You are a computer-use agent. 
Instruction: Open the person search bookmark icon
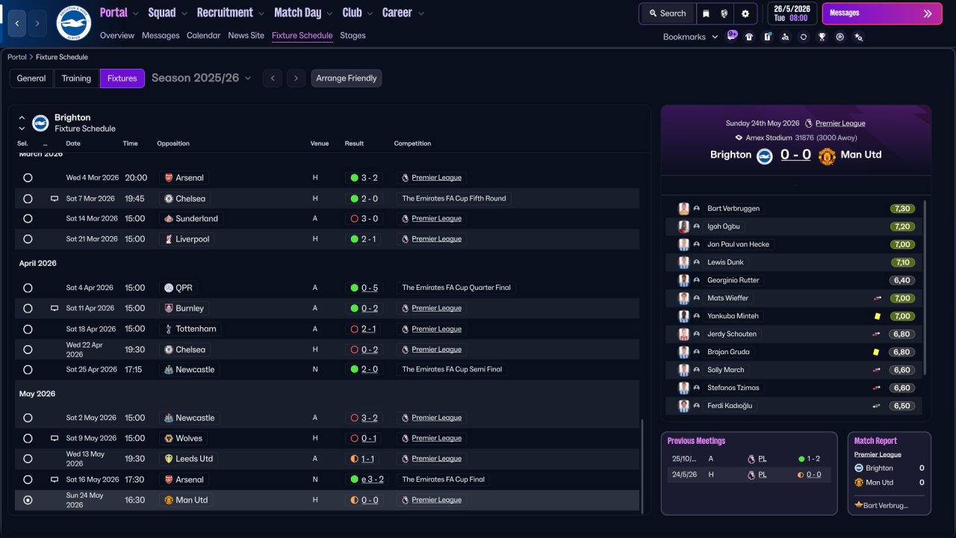click(785, 37)
